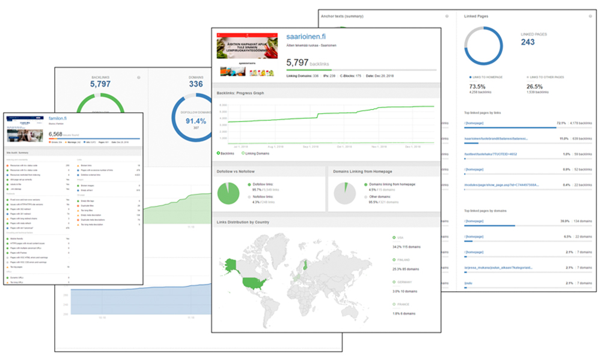The width and height of the screenshot is (601, 361).
Task: Click info icon in the Backlinks 5,797 panel
Action: 139,78
